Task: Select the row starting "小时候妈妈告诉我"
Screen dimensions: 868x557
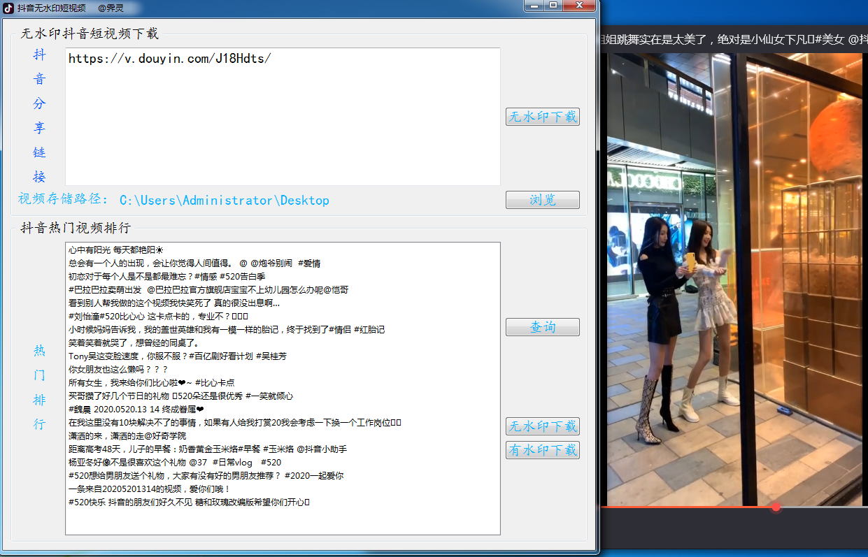Action: click(283, 329)
